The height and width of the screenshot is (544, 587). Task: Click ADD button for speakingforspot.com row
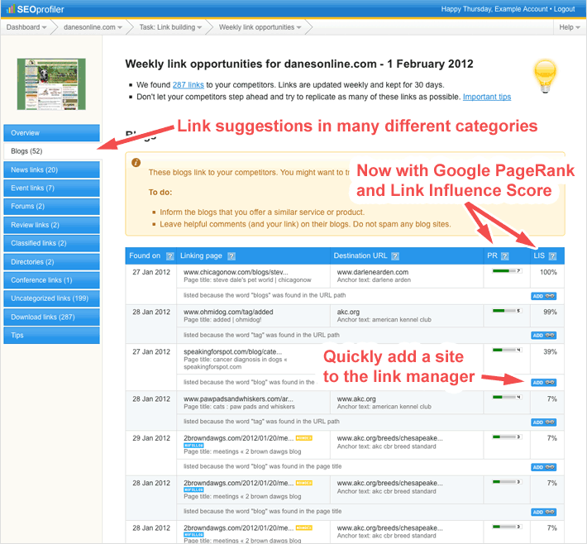[x=543, y=383]
